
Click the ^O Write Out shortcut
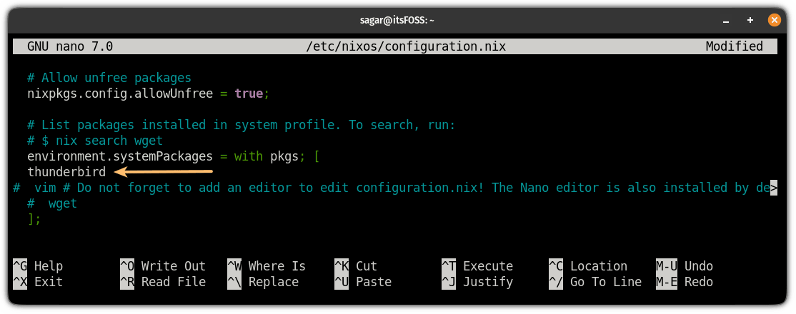163,266
